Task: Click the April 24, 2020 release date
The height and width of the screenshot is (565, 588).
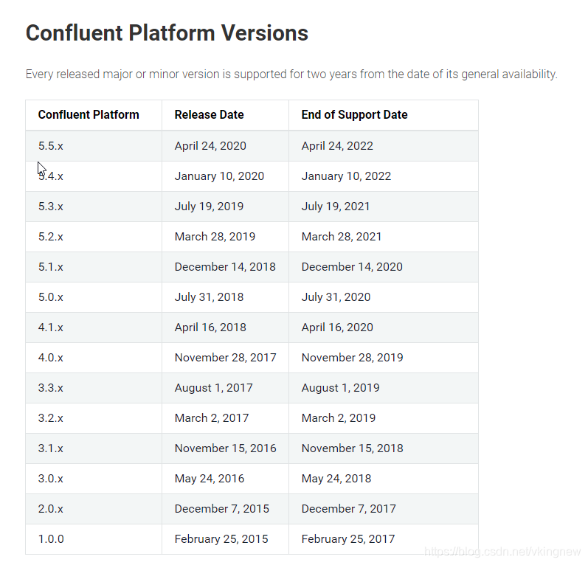Action: coord(210,145)
